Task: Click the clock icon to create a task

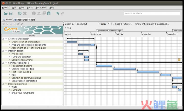Action: 20,13
